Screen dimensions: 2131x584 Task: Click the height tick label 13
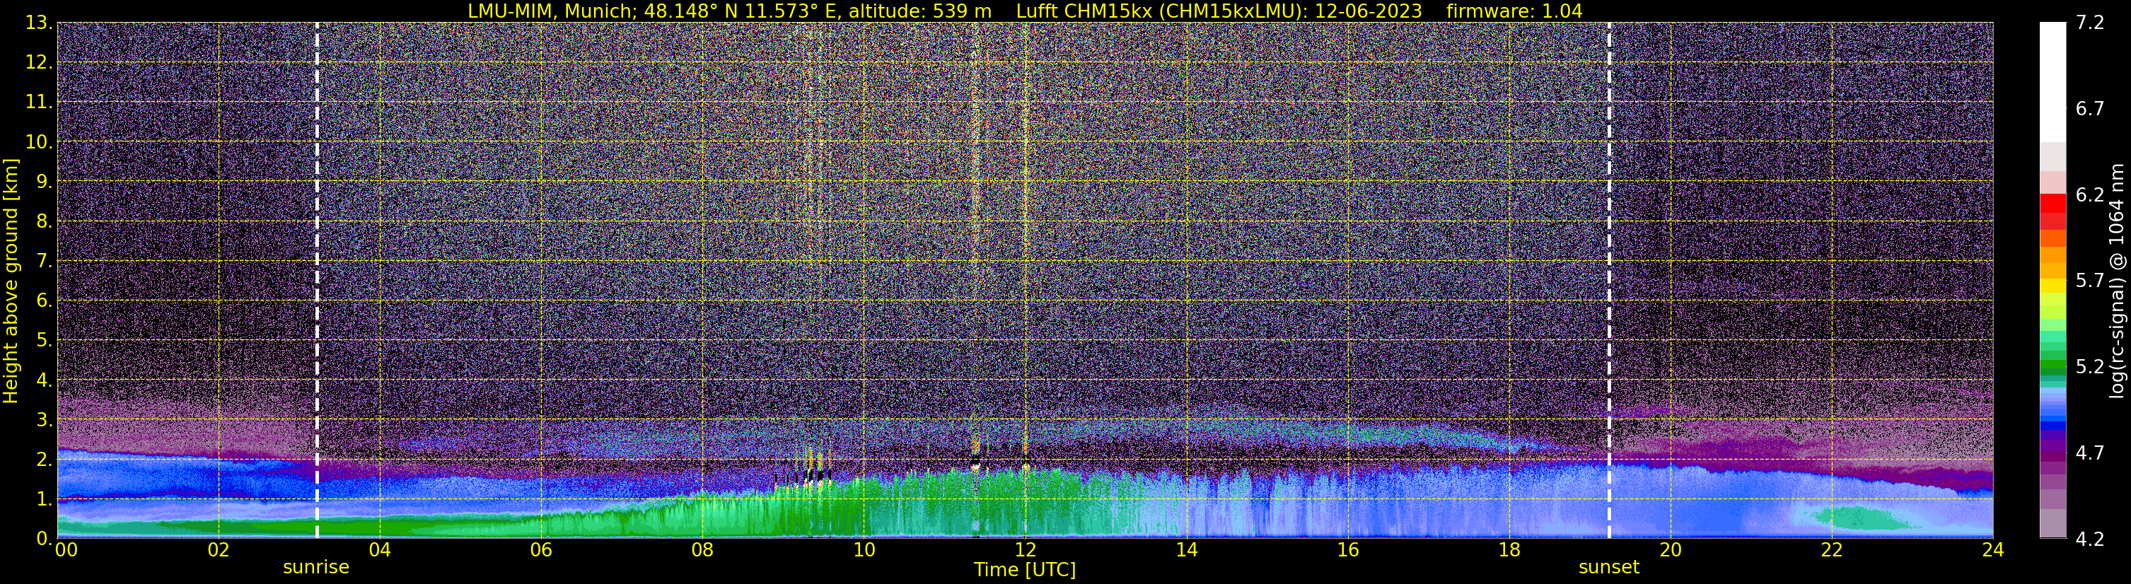[x=39, y=23]
